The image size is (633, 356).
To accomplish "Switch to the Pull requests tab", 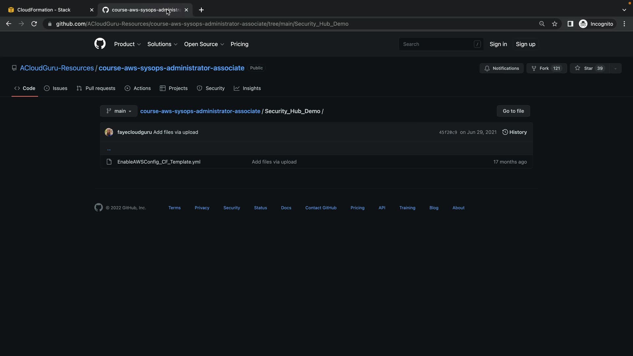I will 96,88.
